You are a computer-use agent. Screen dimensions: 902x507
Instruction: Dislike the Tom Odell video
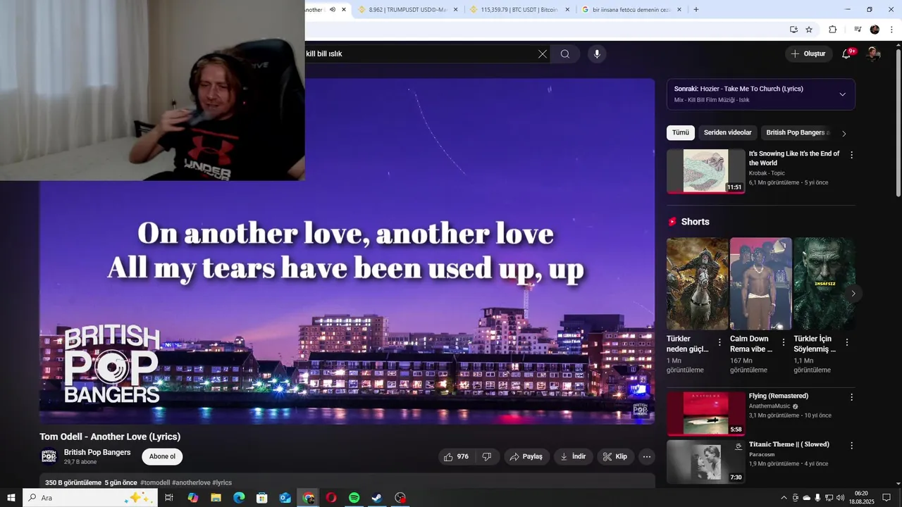coord(487,456)
